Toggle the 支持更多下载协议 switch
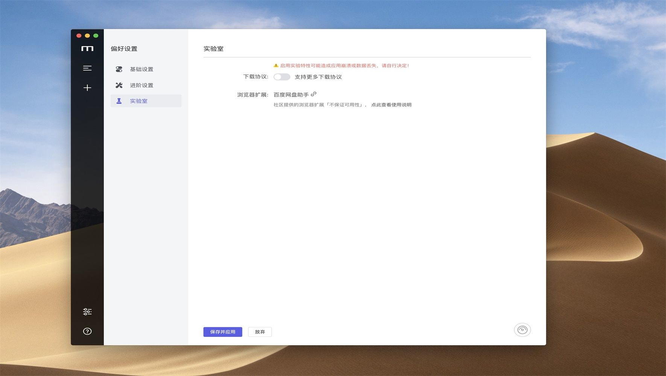 click(x=282, y=77)
